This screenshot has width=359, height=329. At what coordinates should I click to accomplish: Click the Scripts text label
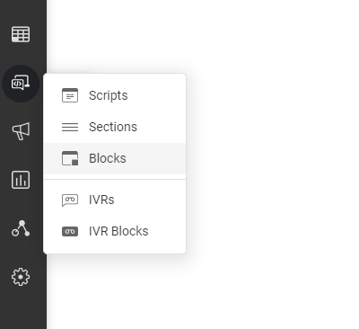[x=109, y=96]
